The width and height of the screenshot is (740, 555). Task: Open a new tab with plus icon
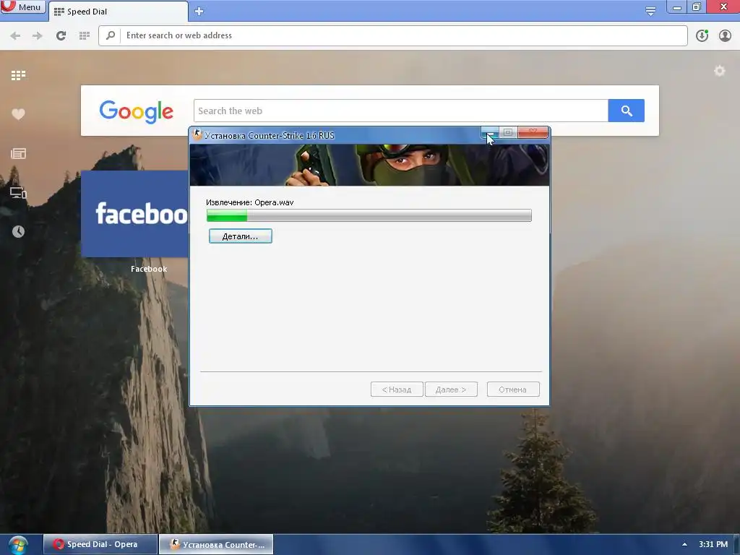[199, 12]
